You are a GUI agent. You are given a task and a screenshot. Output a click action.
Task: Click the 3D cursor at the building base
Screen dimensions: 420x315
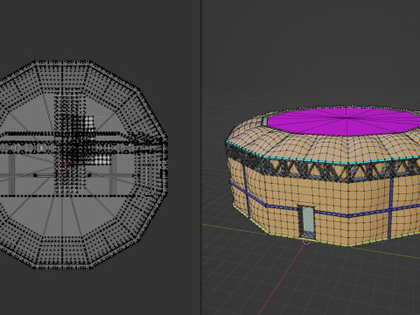306,241
